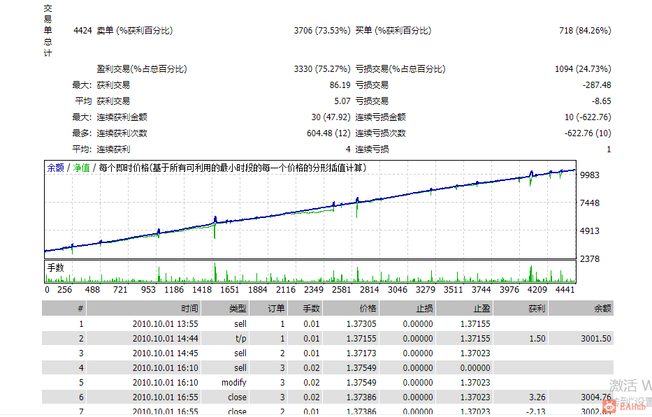Screen dimensions: 652x417
Task: Click buy orders value 718 (84.26%)
Action: (585, 30)
